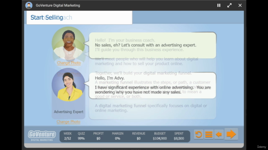
Task: Click the 'GoVenture Digital Marketing' window title
Action: (x=58, y=5)
